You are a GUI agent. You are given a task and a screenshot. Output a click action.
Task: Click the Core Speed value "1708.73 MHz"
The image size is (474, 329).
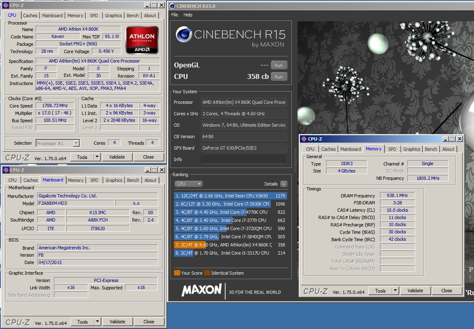[55, 105]
